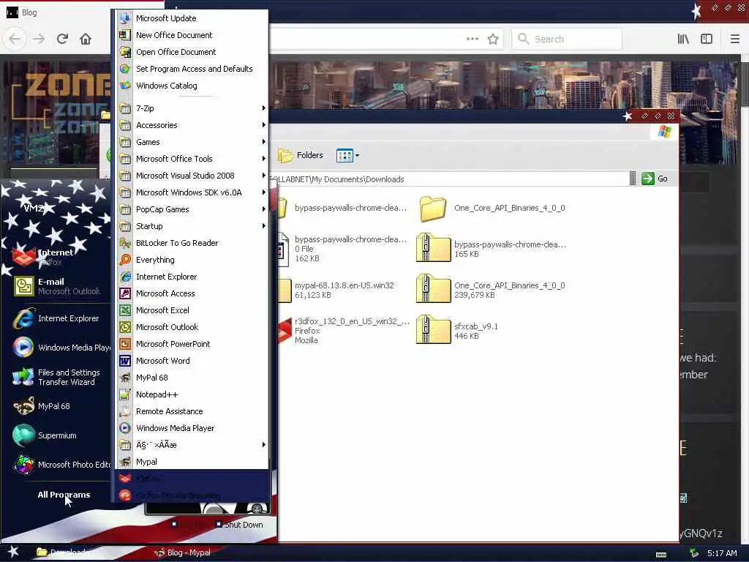Click the keyboard tray icon
This screenshot has width=749, height=562.
[x=661, y=555]
